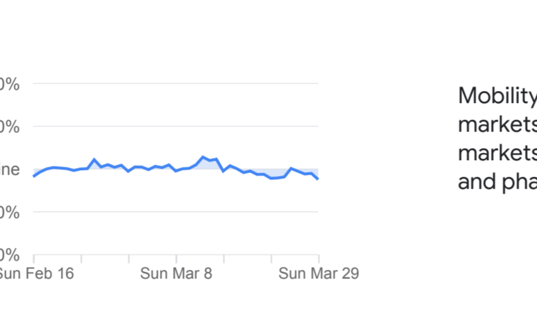
Task: Click the lowest dip of the blue line in late March
Action: click(x=271, y=178)
